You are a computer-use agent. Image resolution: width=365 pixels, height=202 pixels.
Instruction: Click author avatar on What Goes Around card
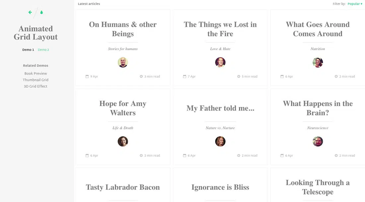click(x=318, y=62)
